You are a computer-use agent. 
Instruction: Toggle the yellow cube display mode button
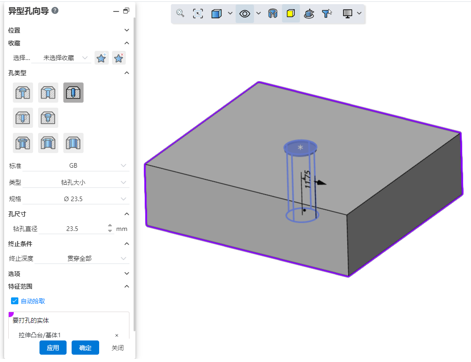click(291, 14)
